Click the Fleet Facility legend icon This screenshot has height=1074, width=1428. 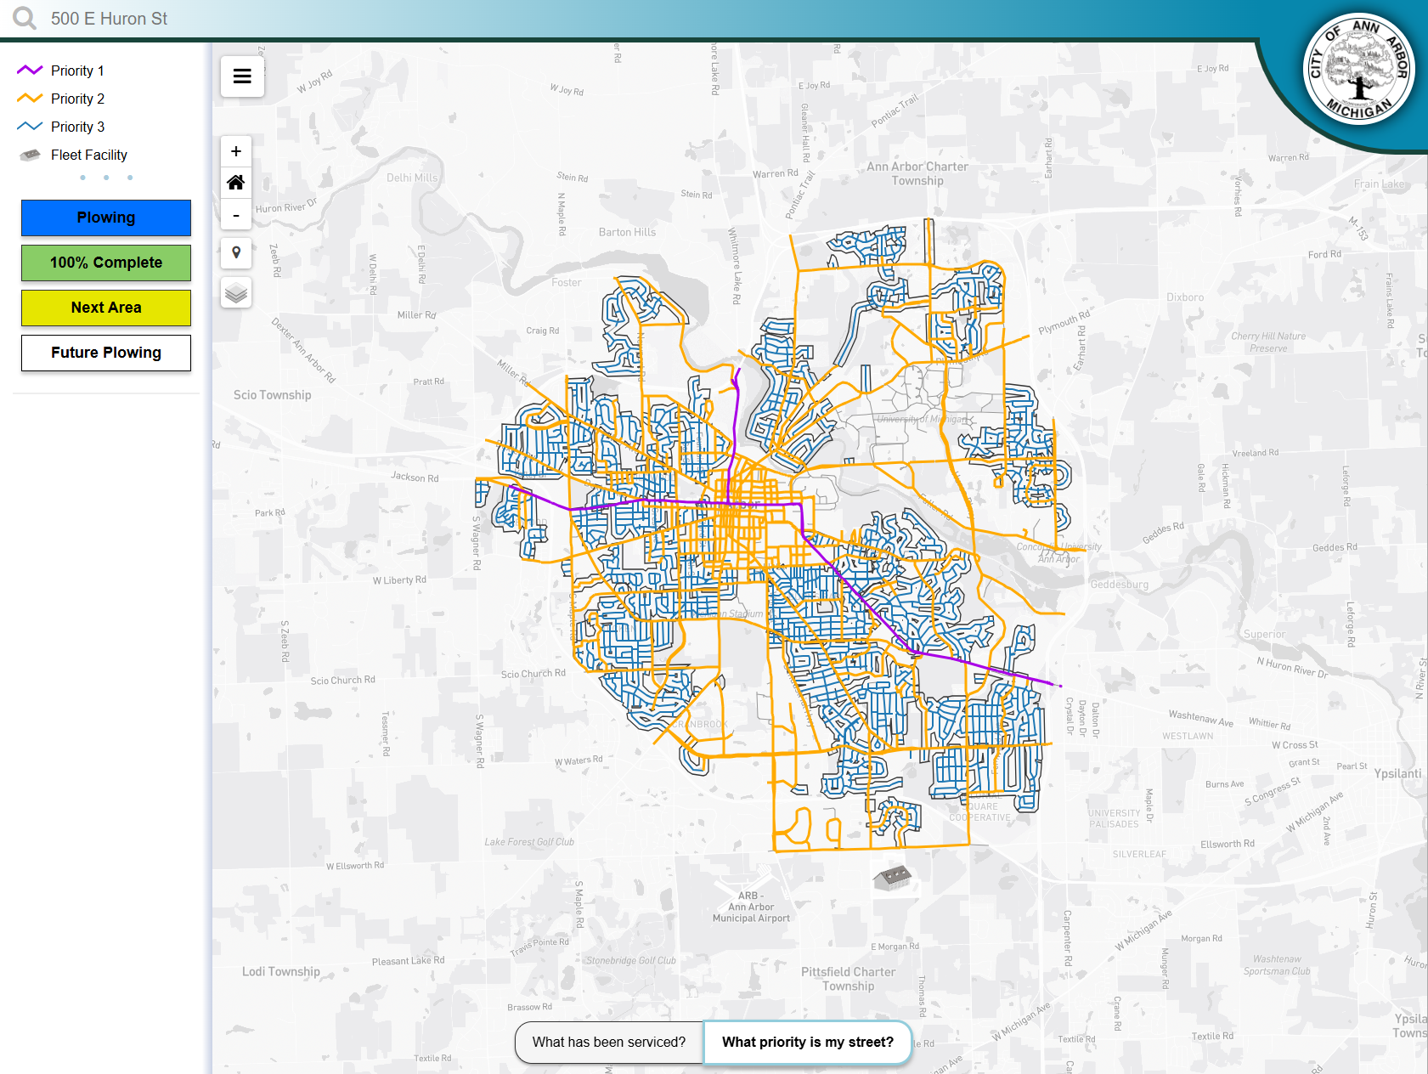pos(30,155)
